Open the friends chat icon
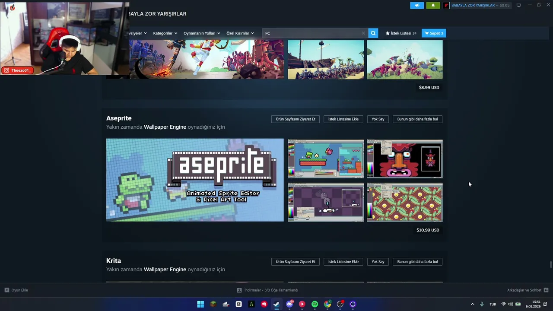The width and height of the screenshot is (553, 311). (546, 290)
